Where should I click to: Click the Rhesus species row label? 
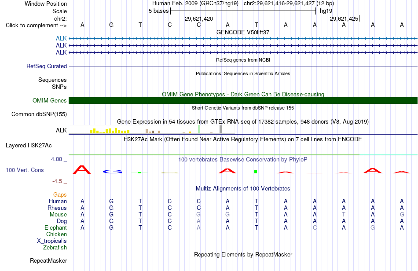click(57, 208)
